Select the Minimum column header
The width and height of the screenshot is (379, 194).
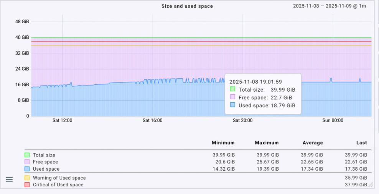223,143
